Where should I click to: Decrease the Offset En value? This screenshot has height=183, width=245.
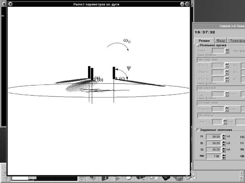coord(225,123)
